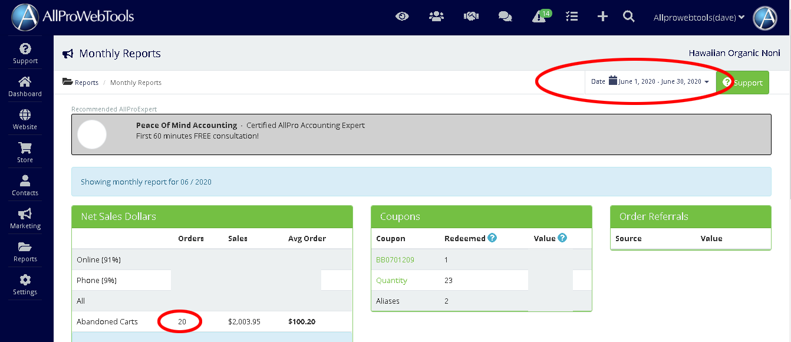Click the handshake icon in top bar
This screenshot has height=342, width=791.
coord(471,17)
